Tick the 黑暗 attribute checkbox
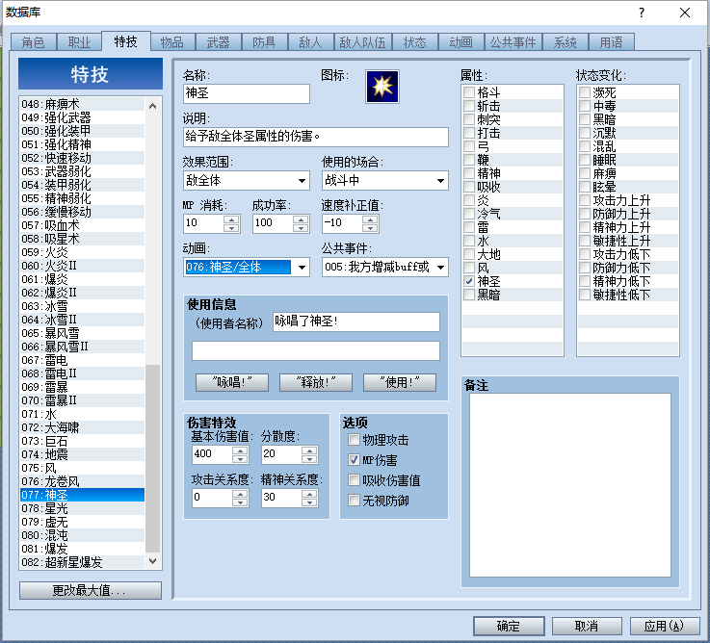This screenshot has width=710, height=643. [468, 295]
